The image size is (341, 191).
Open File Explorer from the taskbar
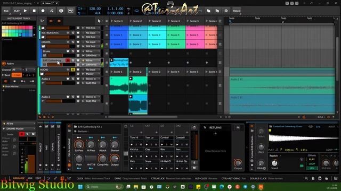point(136,187)
